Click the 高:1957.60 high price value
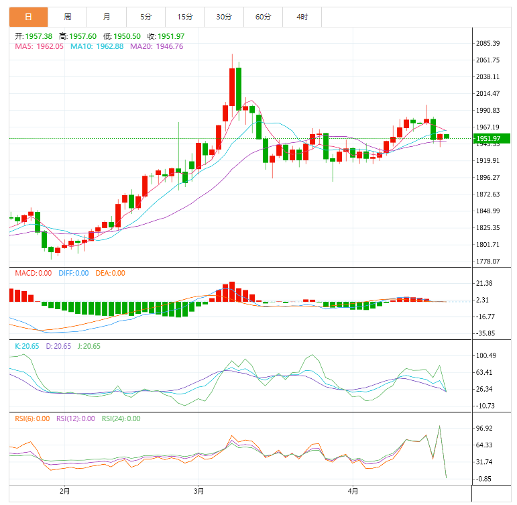 [78, 36]
